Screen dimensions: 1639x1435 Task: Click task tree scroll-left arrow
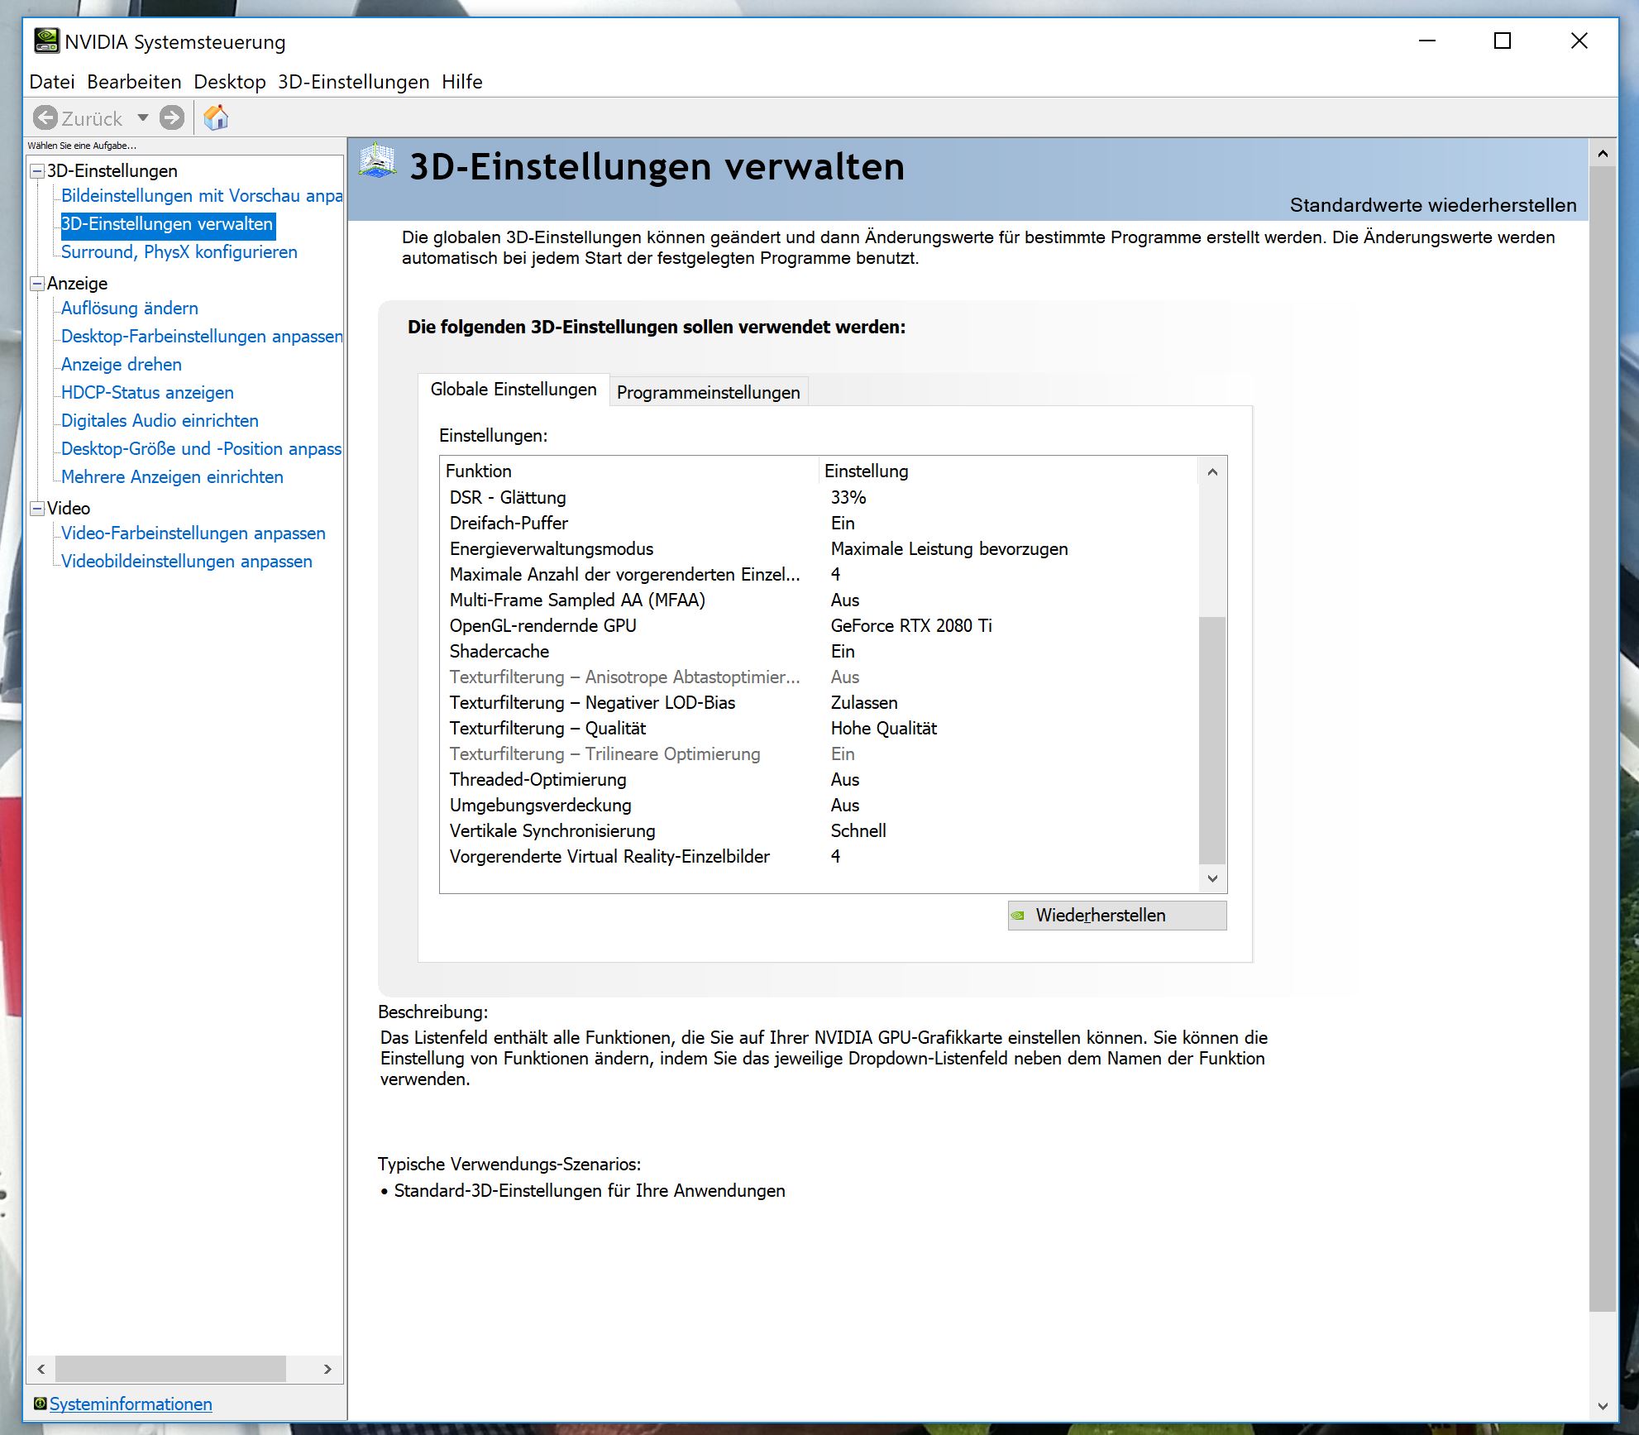41,1369
